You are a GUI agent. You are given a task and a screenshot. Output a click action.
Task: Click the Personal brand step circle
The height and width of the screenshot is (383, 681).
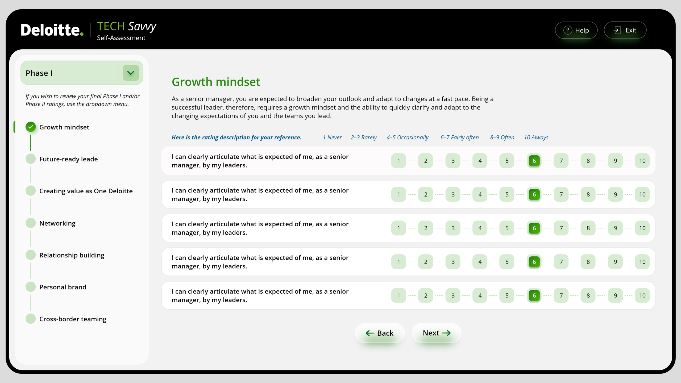pyautogui.click(x=31, y=287)
